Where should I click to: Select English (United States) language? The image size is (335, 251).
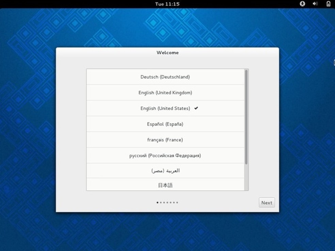pyautogui.click(x=165, y=108)
